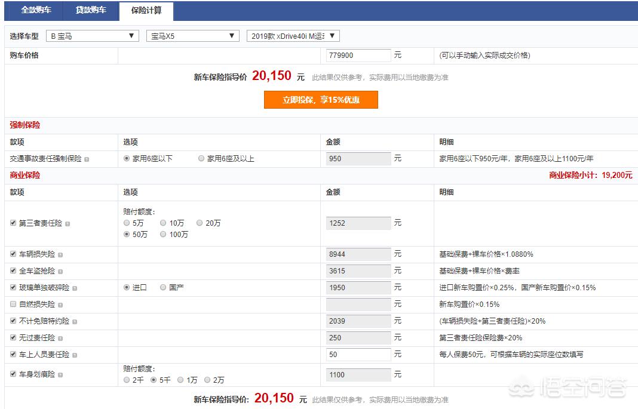
Task: Select 国产 glass option
Action: click(163, 287)
